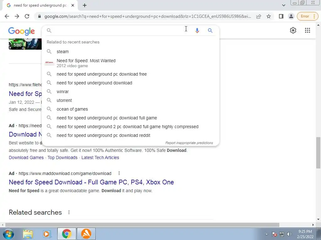Viewport: 321px width, 240px height.
Task: Click the scroll down arrow
Action: click(318, 219)
